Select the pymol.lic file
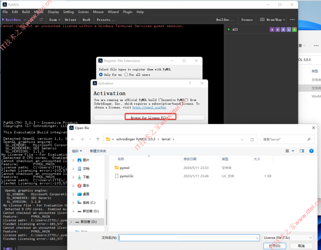This screenshot has width=321, height=250. 126,176
